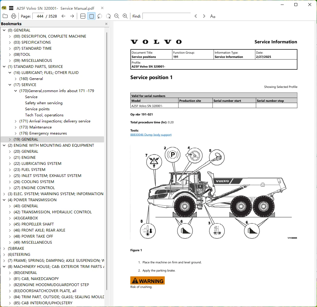Zoom in with magnifier plus
This screenshot has width=317, height=307.
click(x=125, y=16)
